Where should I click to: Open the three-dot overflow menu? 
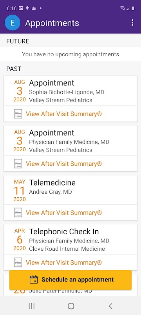[x=132, y=23]
